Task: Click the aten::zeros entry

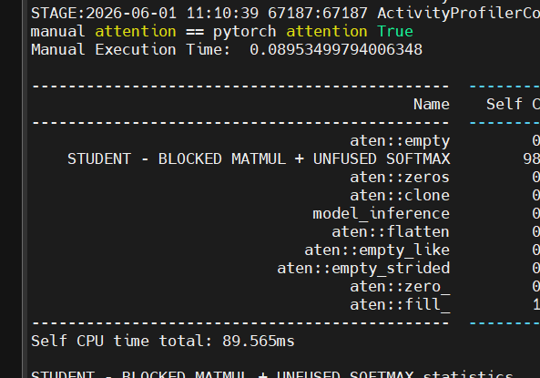Action: tap(400, 178)
